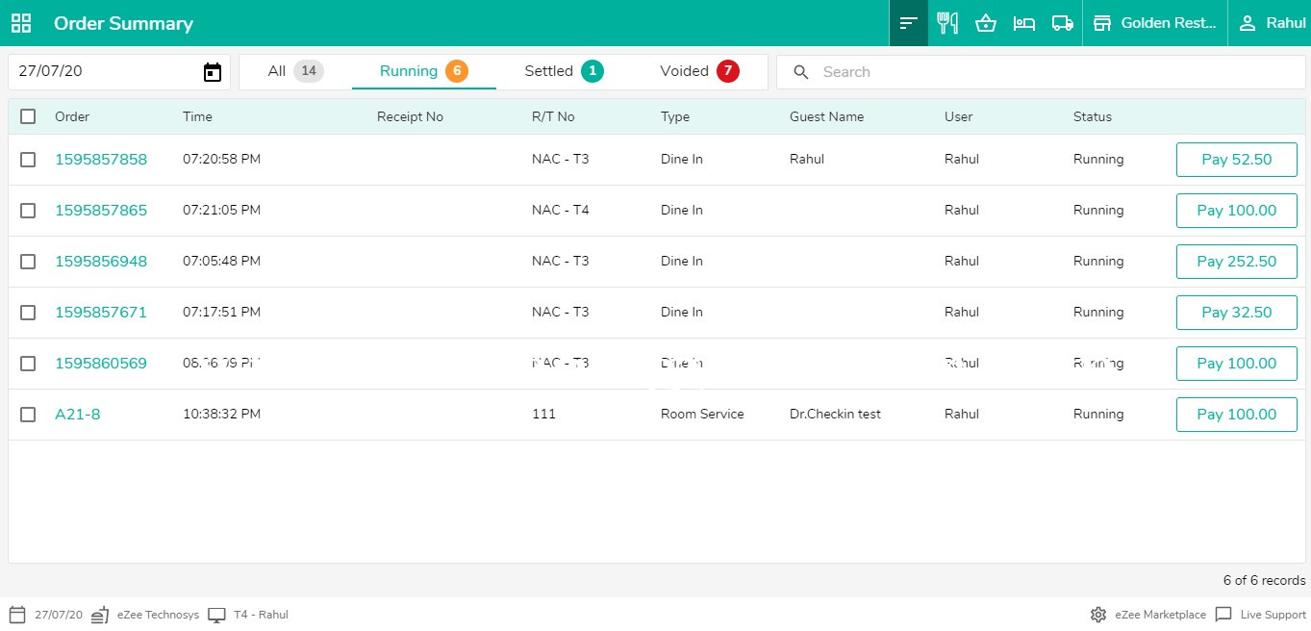
Task: Open order link 1595857865
Action: pyautogui.click(x=101, y=211)
